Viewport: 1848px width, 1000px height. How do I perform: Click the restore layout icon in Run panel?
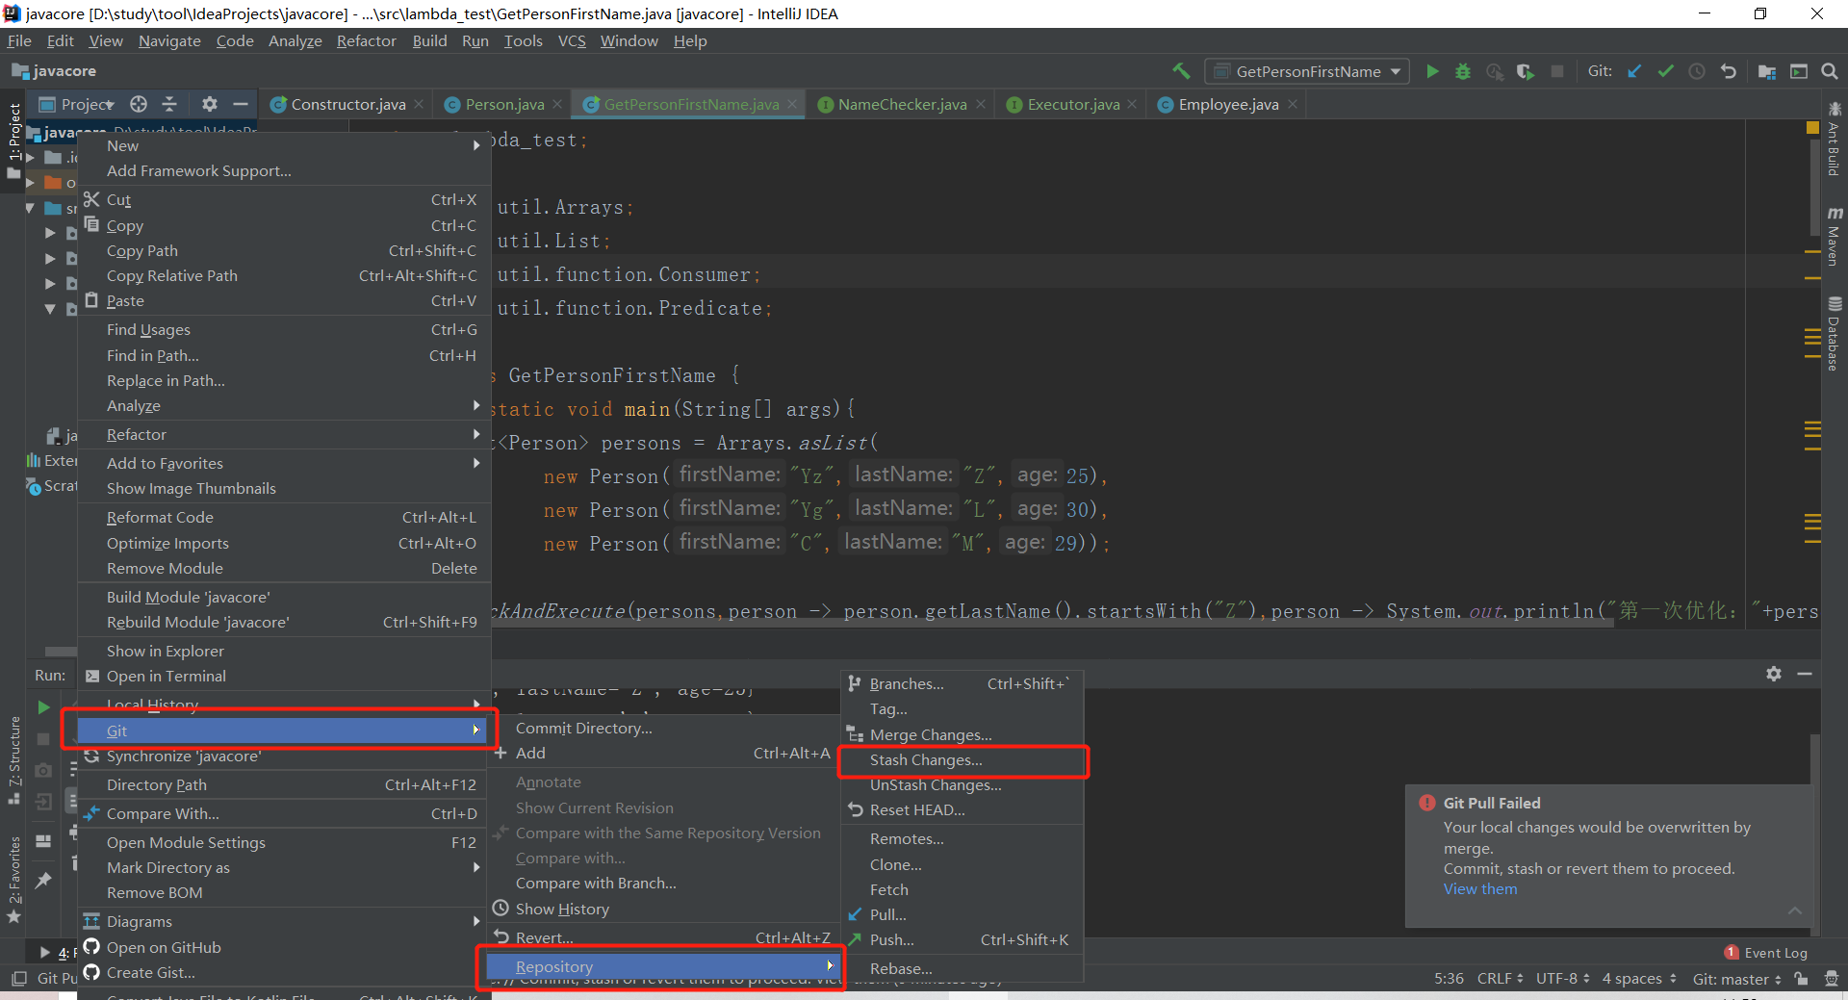[43, 840]
